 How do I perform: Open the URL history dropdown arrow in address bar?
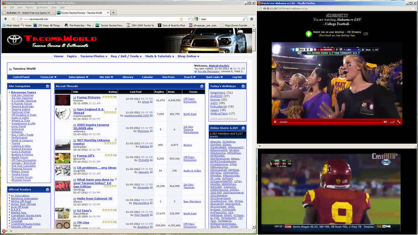coord(185,19)
